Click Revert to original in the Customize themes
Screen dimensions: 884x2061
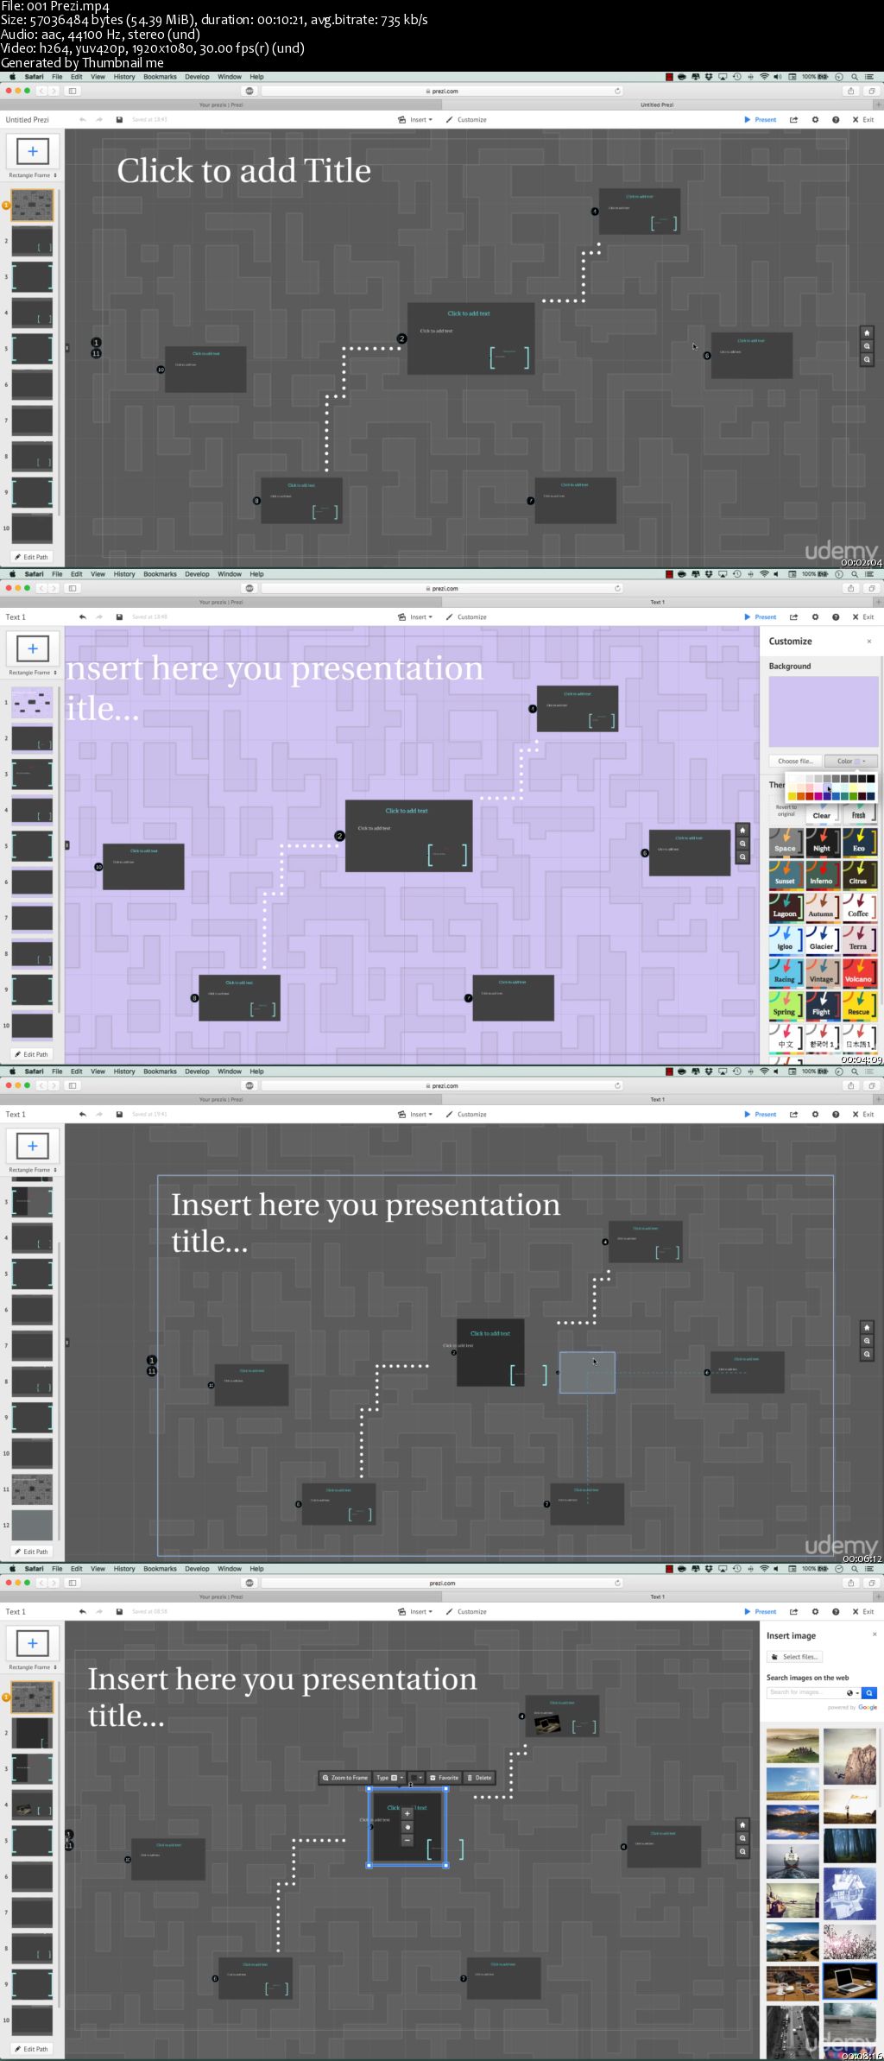tap(786, 810)
